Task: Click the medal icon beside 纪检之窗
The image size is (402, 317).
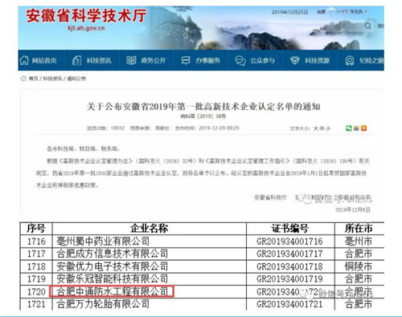Action: click(350, 61)
